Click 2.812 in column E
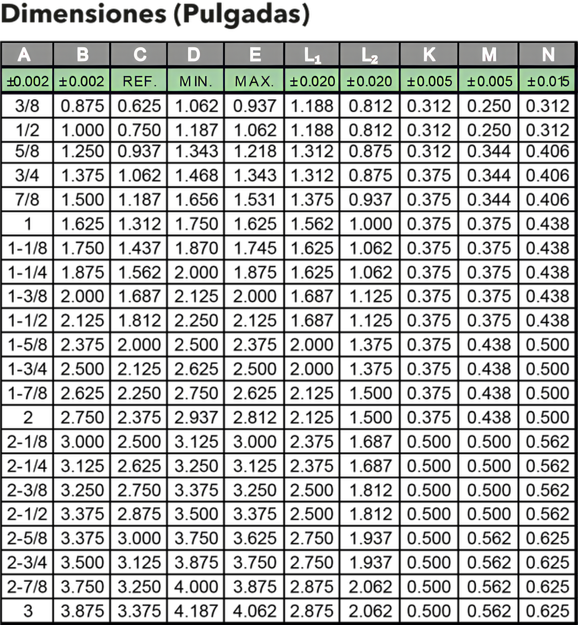Screen dimensions: 578x625 (x=255, y=418)
